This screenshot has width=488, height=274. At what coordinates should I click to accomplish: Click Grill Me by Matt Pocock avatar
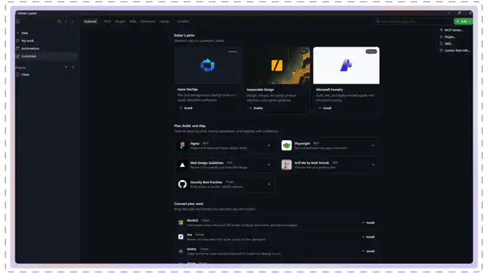[x=286, y=164]
